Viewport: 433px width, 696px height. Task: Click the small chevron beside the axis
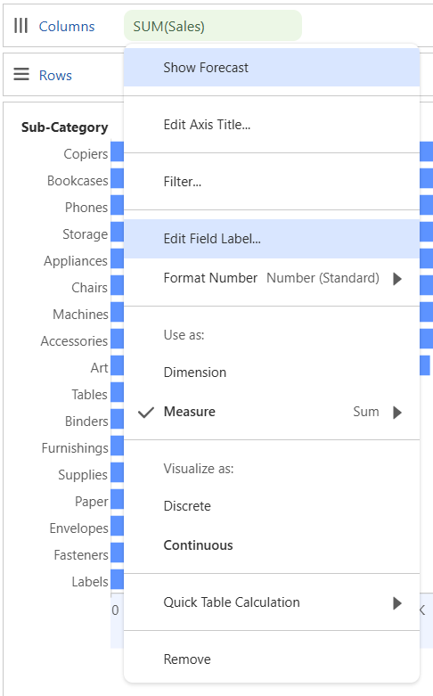(x=422, y=610)
